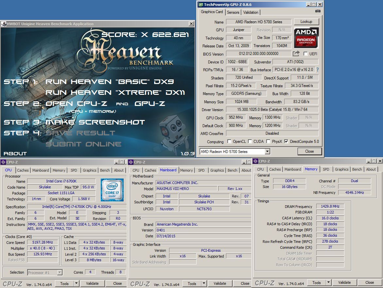383x288 pixels.
Task: Minimize the GPU-Z window
Action: point(308,4)
